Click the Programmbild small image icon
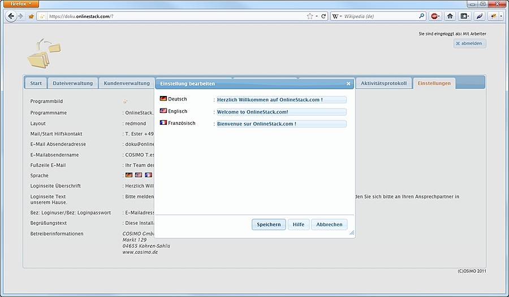This screenshot has height=297, width=509. [126, 102]
